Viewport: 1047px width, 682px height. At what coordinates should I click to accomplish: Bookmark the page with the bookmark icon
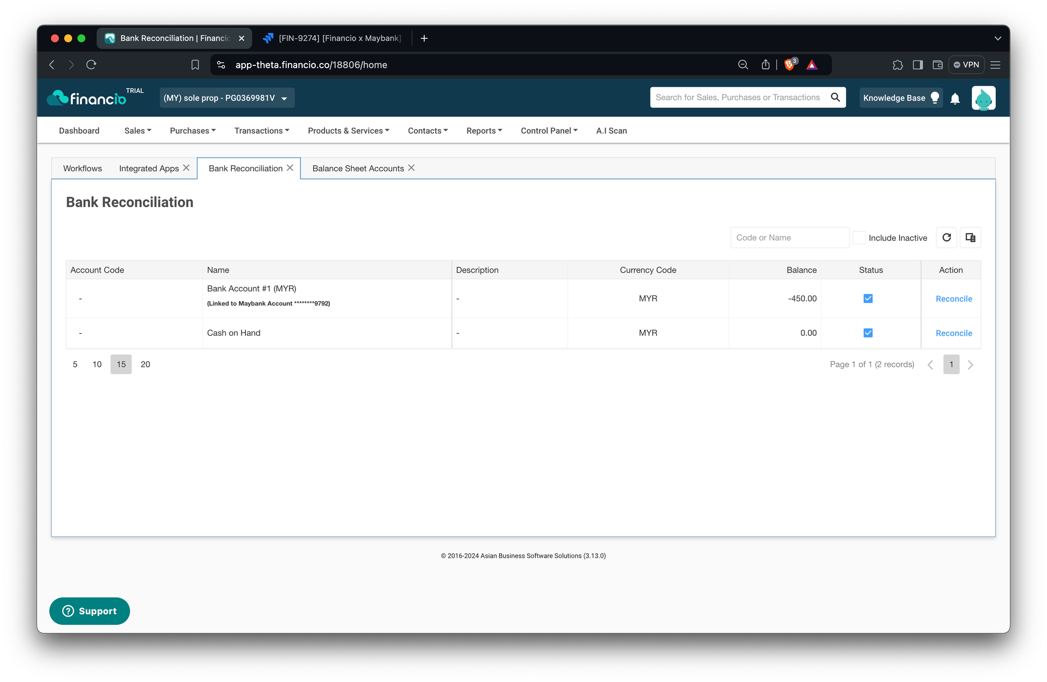(x=195, y=65)
